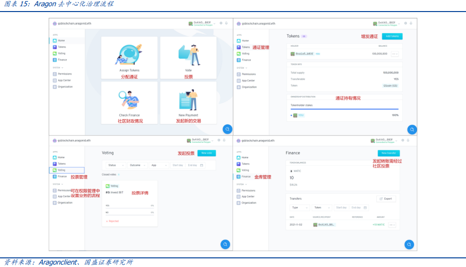Click Home icon in Tokens screen sidebar
Image resolution: width=466 pixels, height=267 pixels.
pyautogui.click(x=239, y=41)
